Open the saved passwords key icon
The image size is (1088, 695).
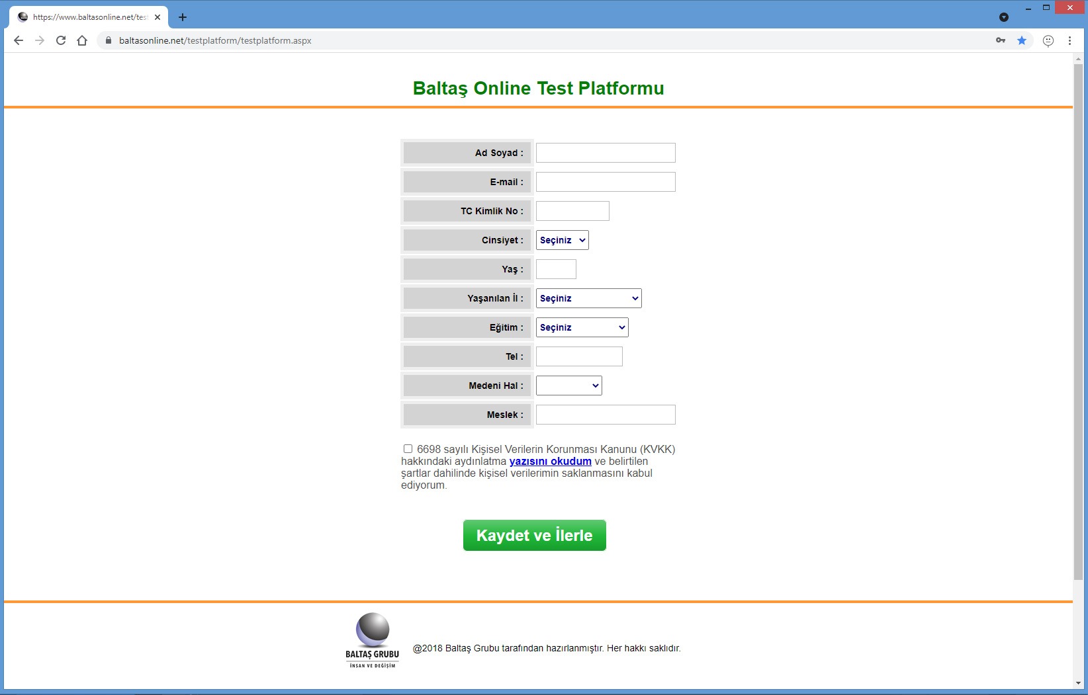[1001, 40]
